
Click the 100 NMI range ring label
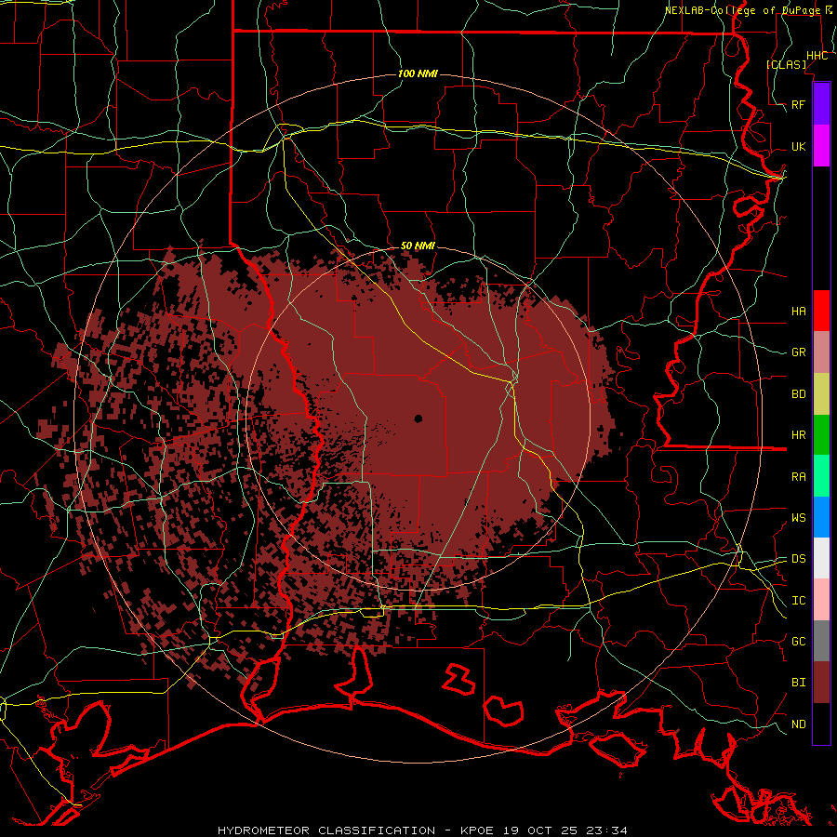click(418, 73)
